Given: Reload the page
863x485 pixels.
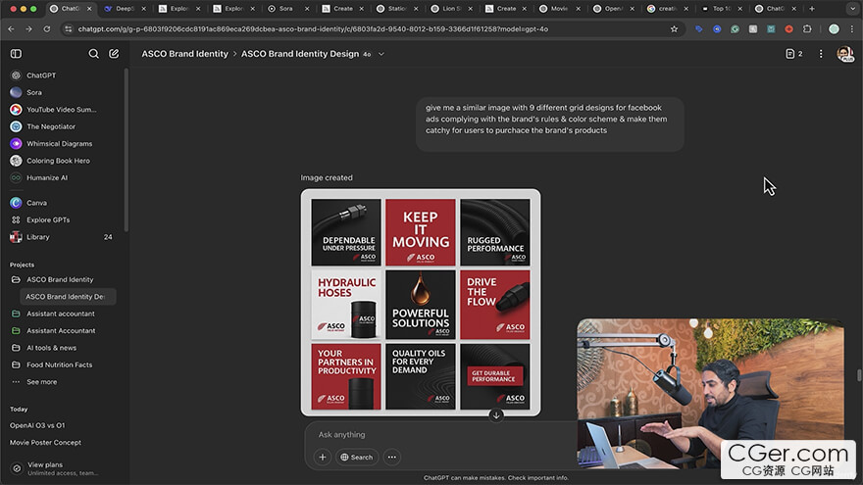Looking at the screenshot, I should [x=47, y=29].
